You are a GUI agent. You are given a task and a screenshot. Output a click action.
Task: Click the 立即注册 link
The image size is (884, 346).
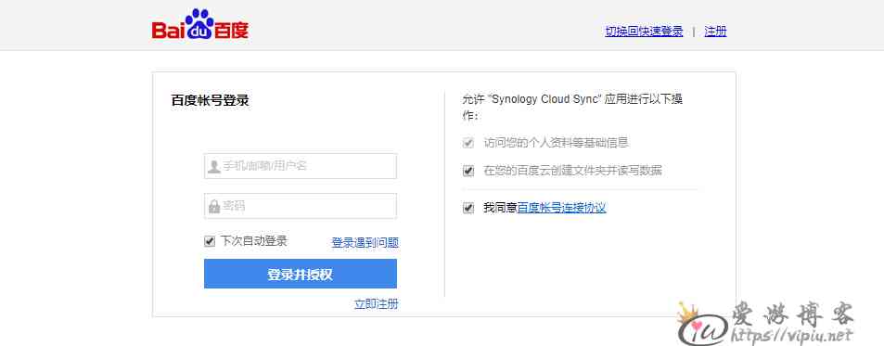[376, 304]
